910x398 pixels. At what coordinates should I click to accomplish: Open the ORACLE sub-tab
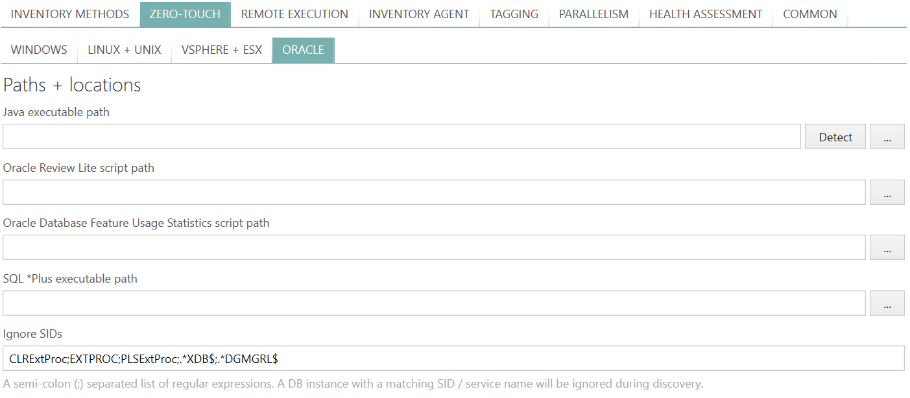point(303,49)
